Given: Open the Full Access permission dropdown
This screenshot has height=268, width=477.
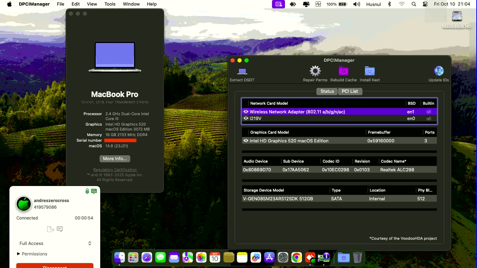Looking at the screenshot, I should coord(55,243).
